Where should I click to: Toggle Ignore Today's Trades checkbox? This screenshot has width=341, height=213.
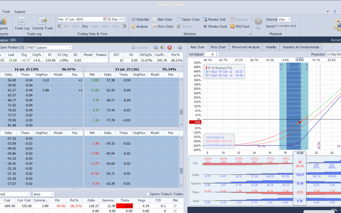[x=148, y=194]
